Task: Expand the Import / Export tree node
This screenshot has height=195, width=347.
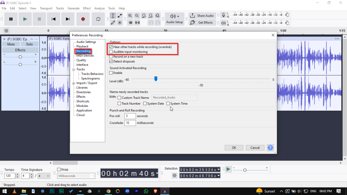Action: (74, 83)
